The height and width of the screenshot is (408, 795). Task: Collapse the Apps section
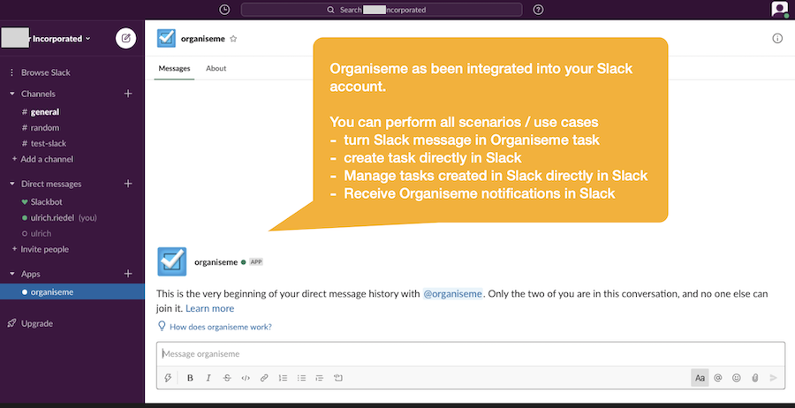12,274
